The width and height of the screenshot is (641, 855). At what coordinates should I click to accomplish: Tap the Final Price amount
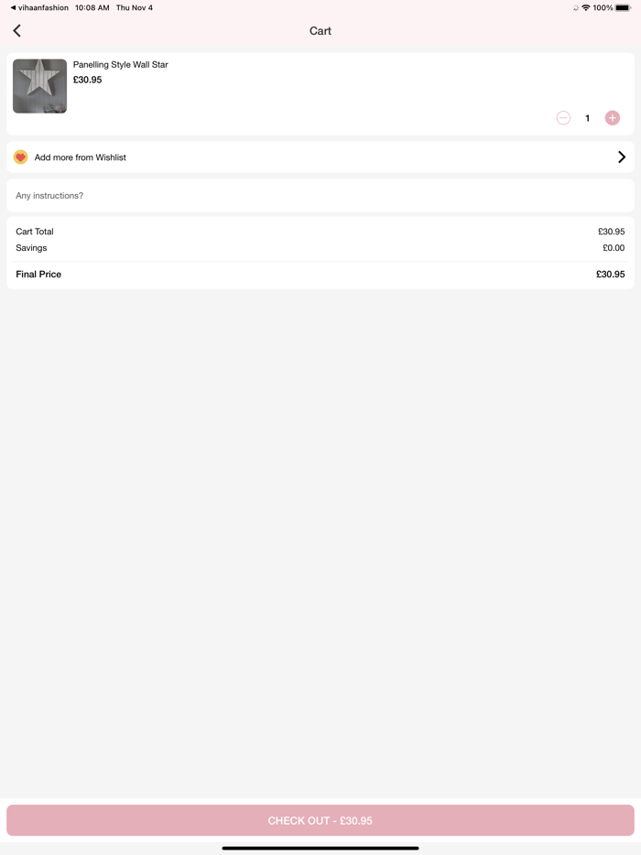(x=610, y=275)
